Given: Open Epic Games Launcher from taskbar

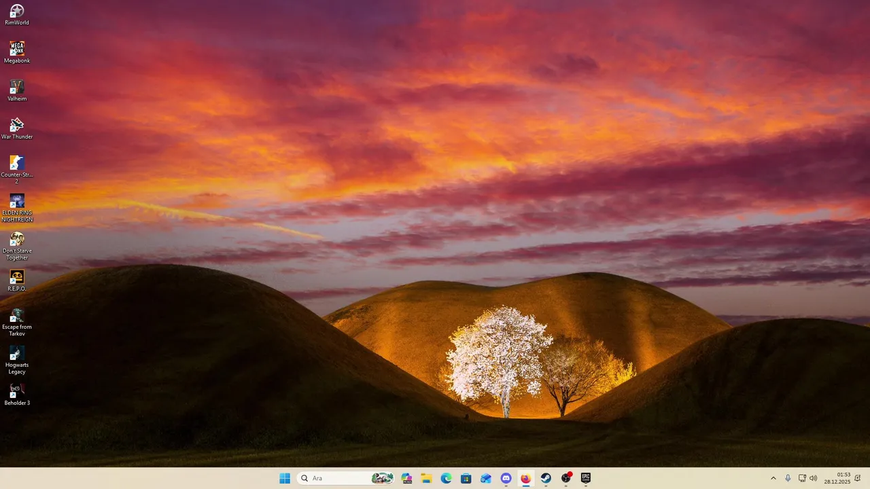Looking at the screenshot, I should 586,478.
